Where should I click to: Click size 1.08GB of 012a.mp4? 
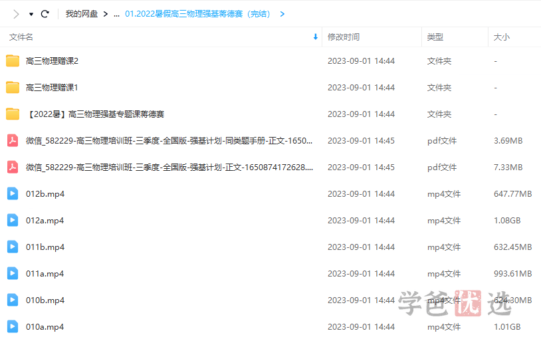point(507,221)
